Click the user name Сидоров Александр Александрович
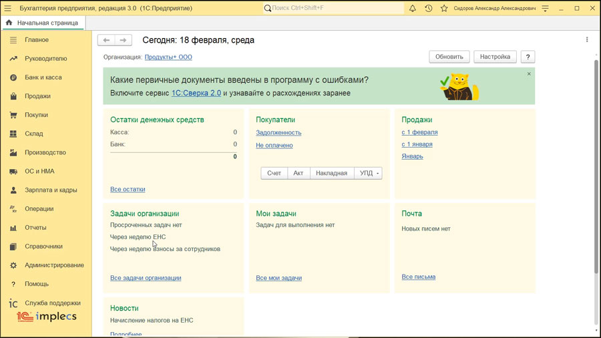Image resolution: width=601 pixels, height=338 pixels. click(495, 8)
